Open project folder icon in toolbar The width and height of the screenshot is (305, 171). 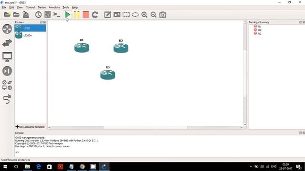pos(16,15)
